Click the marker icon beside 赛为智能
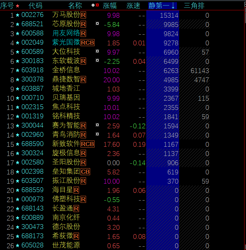Viewport: 246px width, 250px height. tap(97, 125)
